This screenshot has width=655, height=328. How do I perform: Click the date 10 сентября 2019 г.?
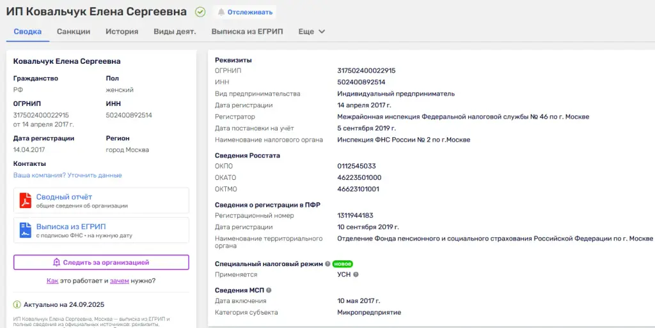pos(368,227)
